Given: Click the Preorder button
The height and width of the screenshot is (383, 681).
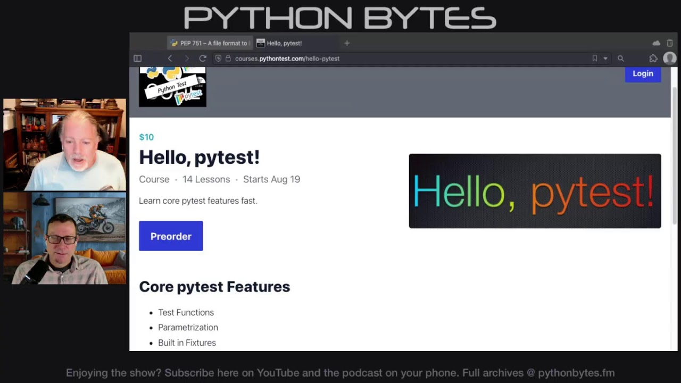Looking at the screenshot, I should coord(171,236).
